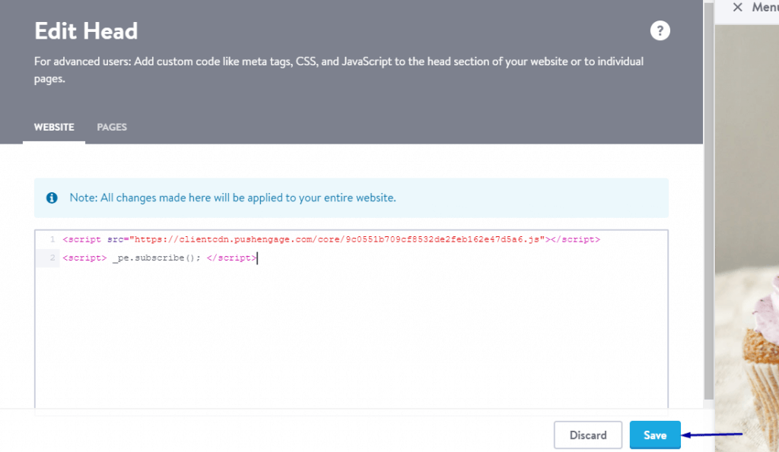Click the Edit Head title
Image resolution: width=779 pixels, height=452 pixels.
coord(86,31)
